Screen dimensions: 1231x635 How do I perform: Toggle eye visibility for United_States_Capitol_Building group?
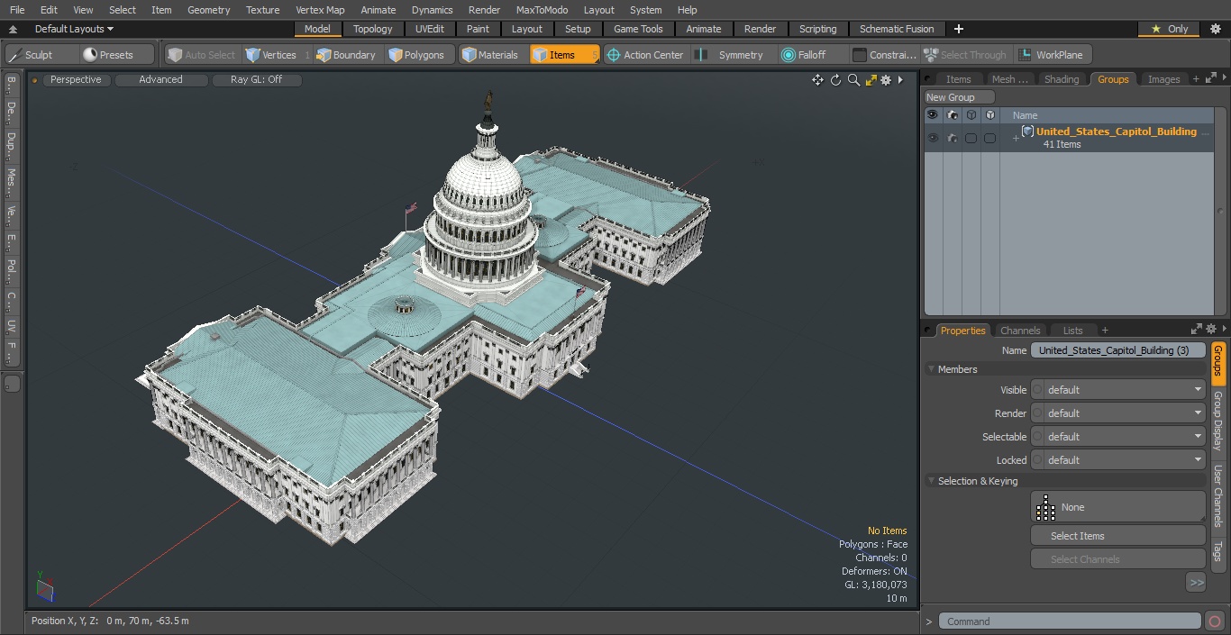933,138
